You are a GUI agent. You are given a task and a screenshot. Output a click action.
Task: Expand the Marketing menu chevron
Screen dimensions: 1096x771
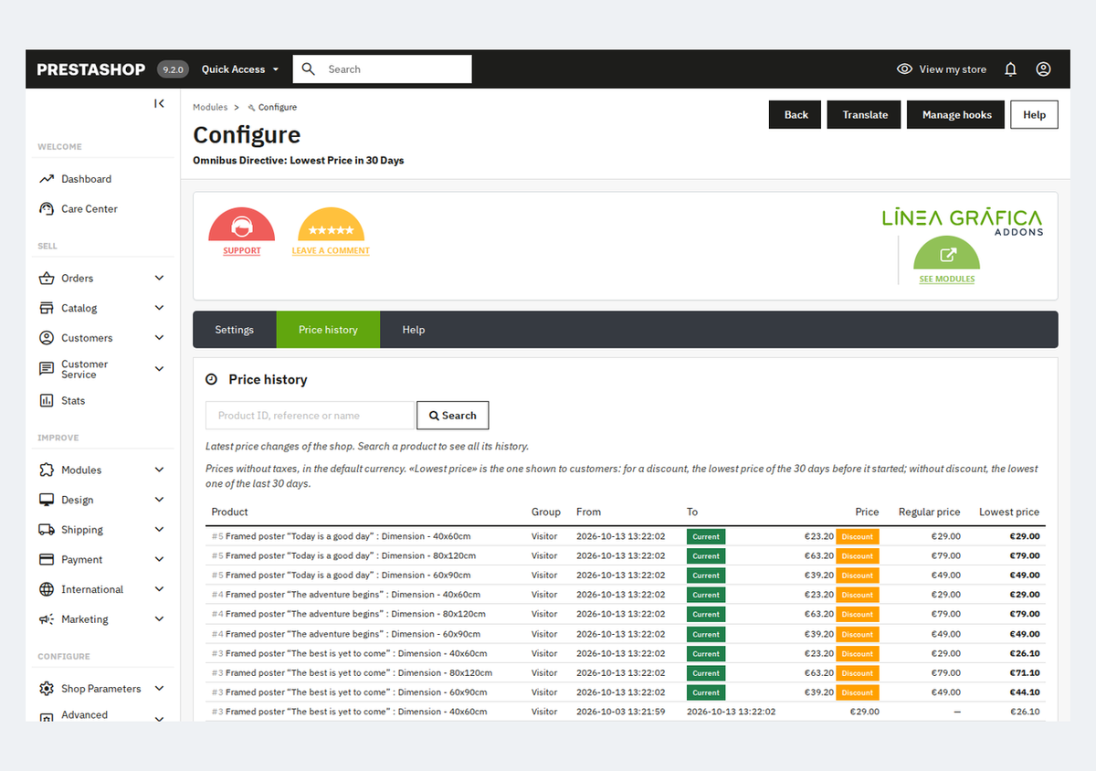pyautogui.click(x=160, y=619)
